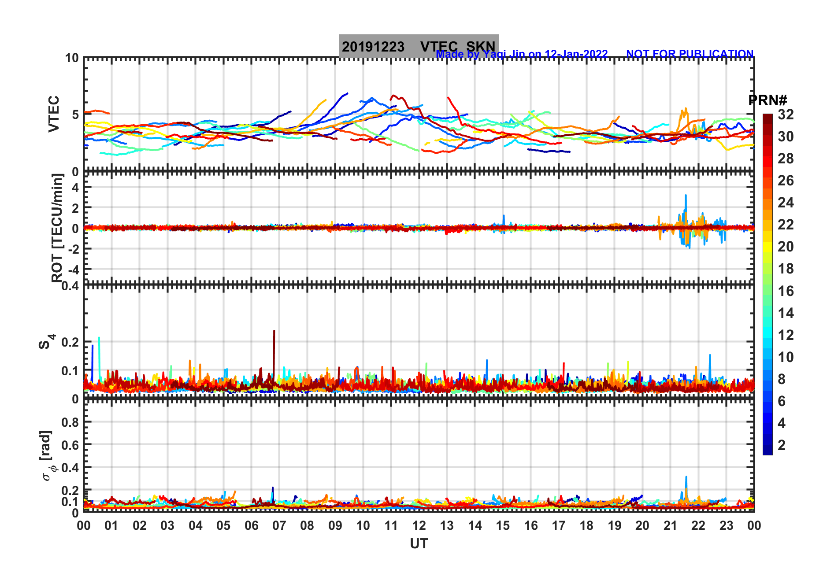Screen dimensions: 838x569
Task: Click x-axis tick label 18
Action: 586,525
